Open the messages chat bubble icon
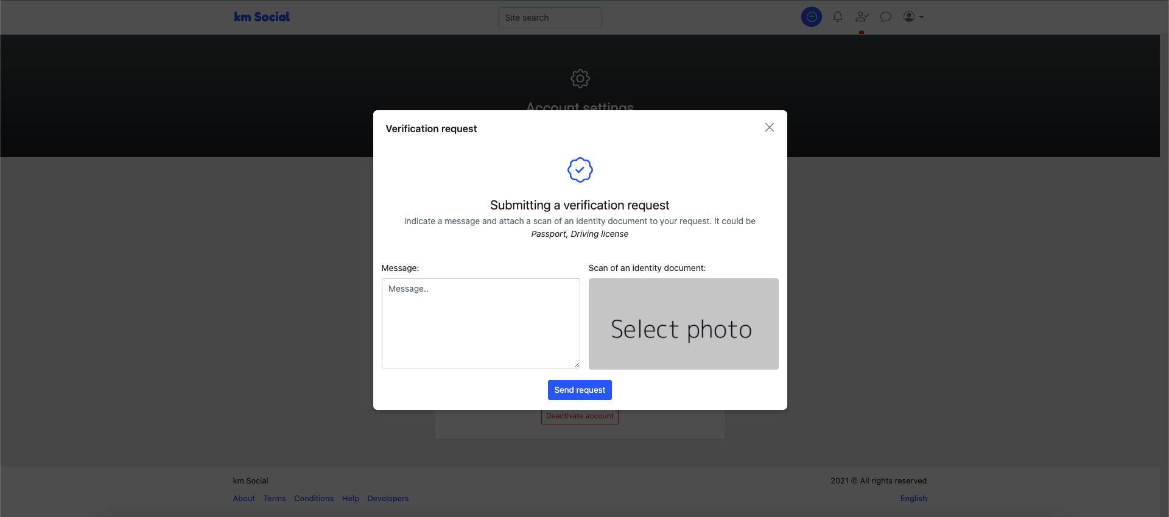The height and width of the screenshot is (517, 1169). pyautogui.click(x=886, y=17)
